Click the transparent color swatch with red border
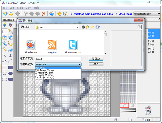This screenshot has width=162, height=123. tap(124, 105)
